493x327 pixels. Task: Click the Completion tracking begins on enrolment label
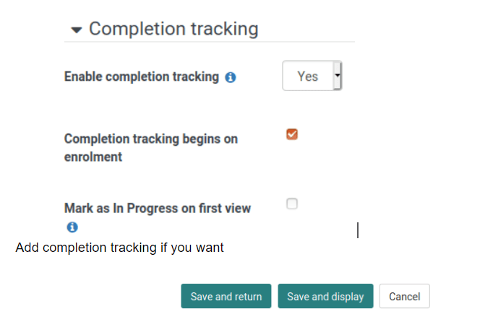pos(151,147)
